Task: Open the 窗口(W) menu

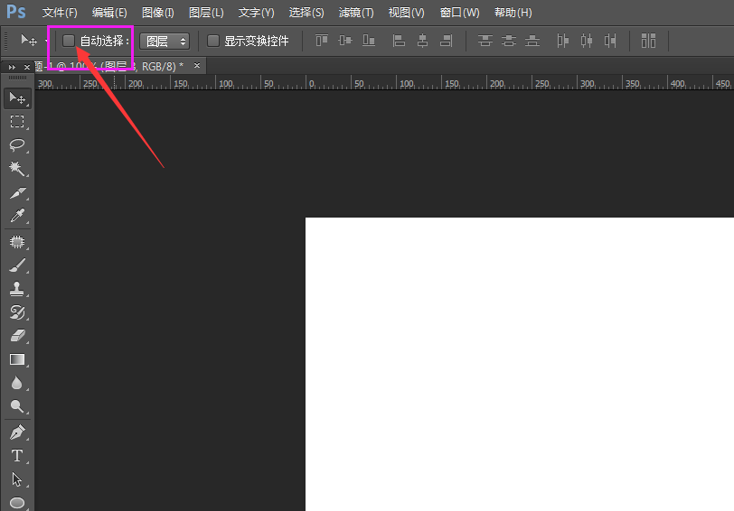Action: [x=460, y=13]
